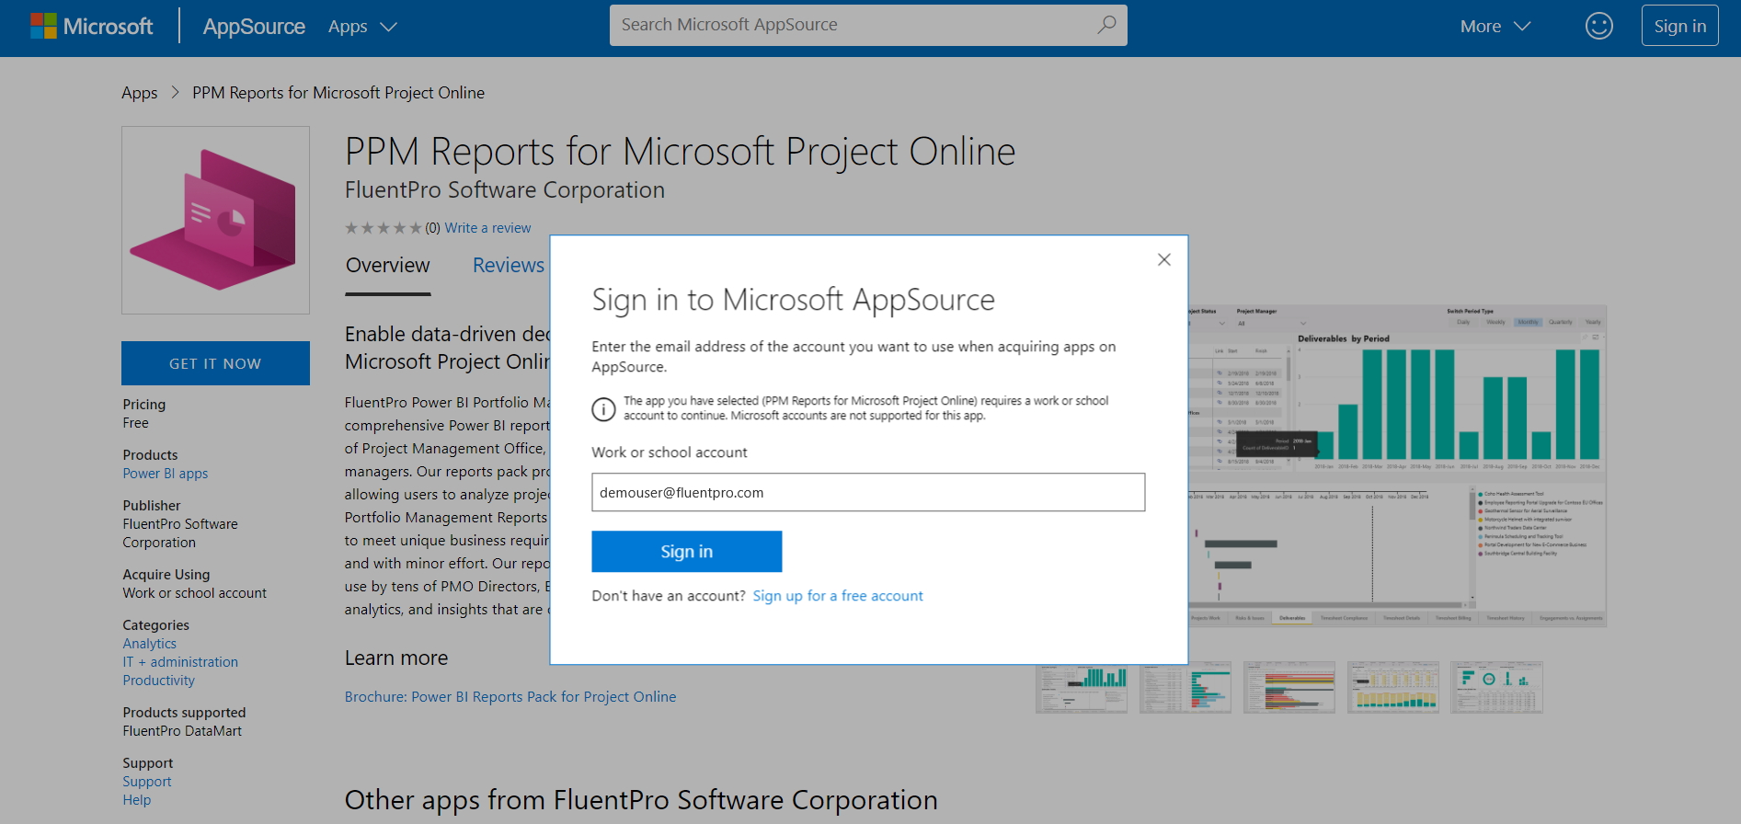Open the Analytics category link
Screen dimensions: 1741x824
point(150,644)
